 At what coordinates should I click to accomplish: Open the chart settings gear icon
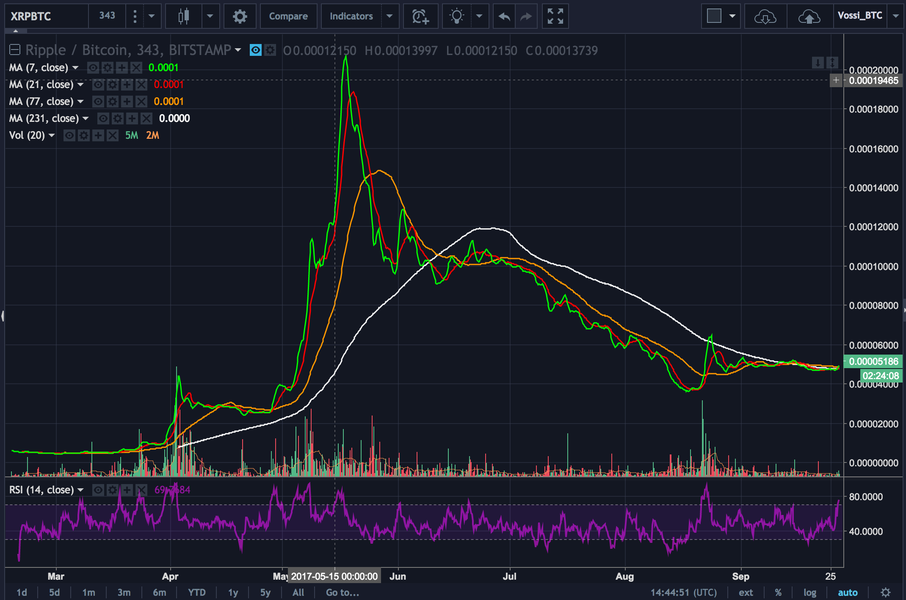tap(240, 17)
